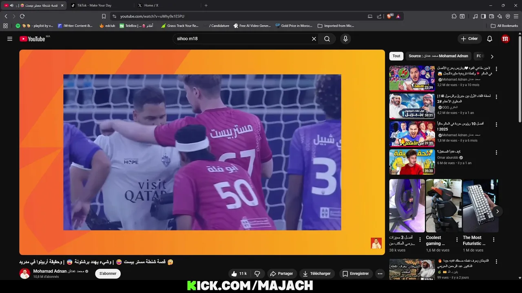This screenshot has height=293, width=522.
Task: Go to the YouTube home logo
Action: coord(32,39)
